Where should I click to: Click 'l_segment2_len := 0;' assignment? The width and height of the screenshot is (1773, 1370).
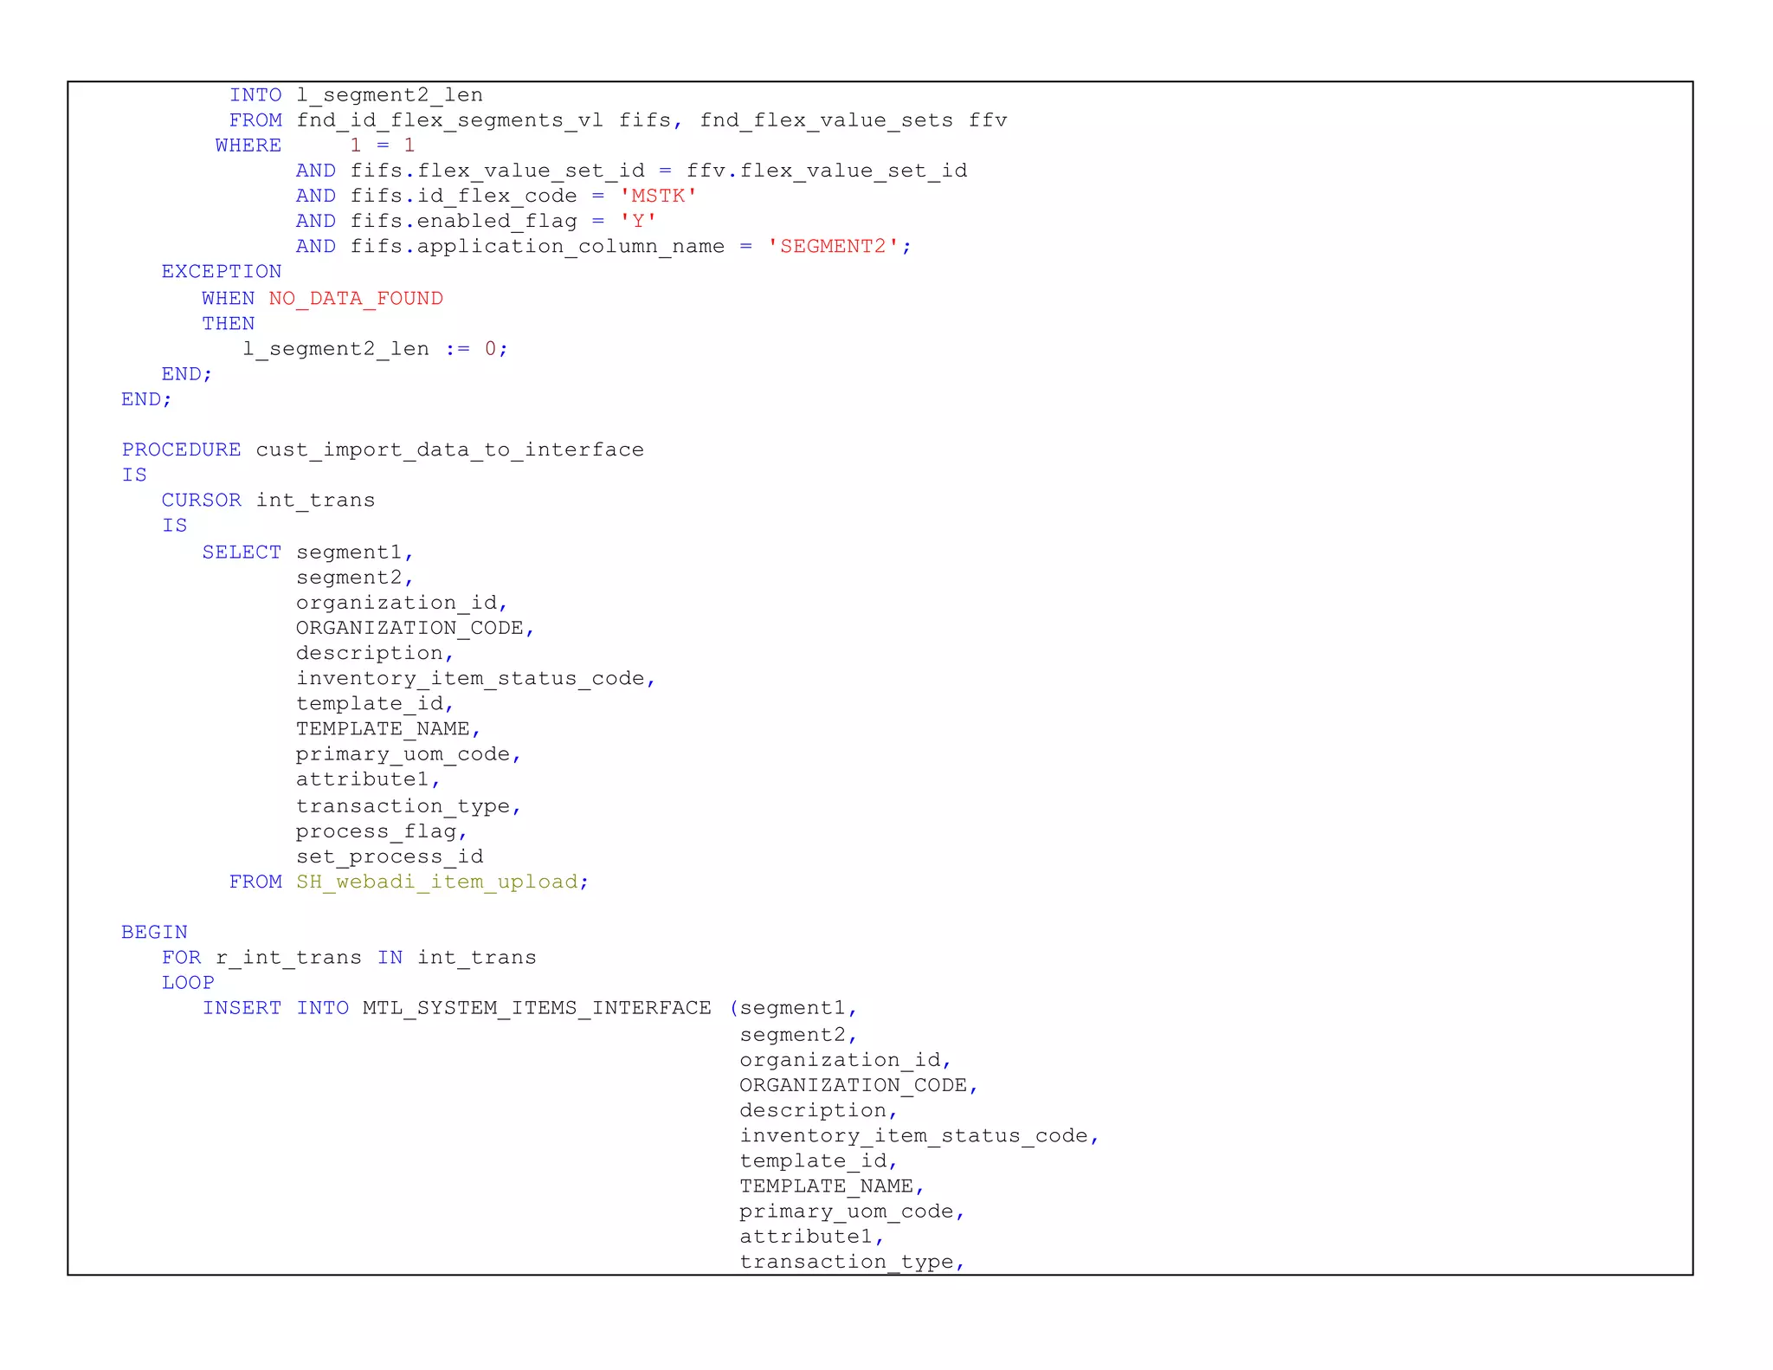(x=376, y=349)
